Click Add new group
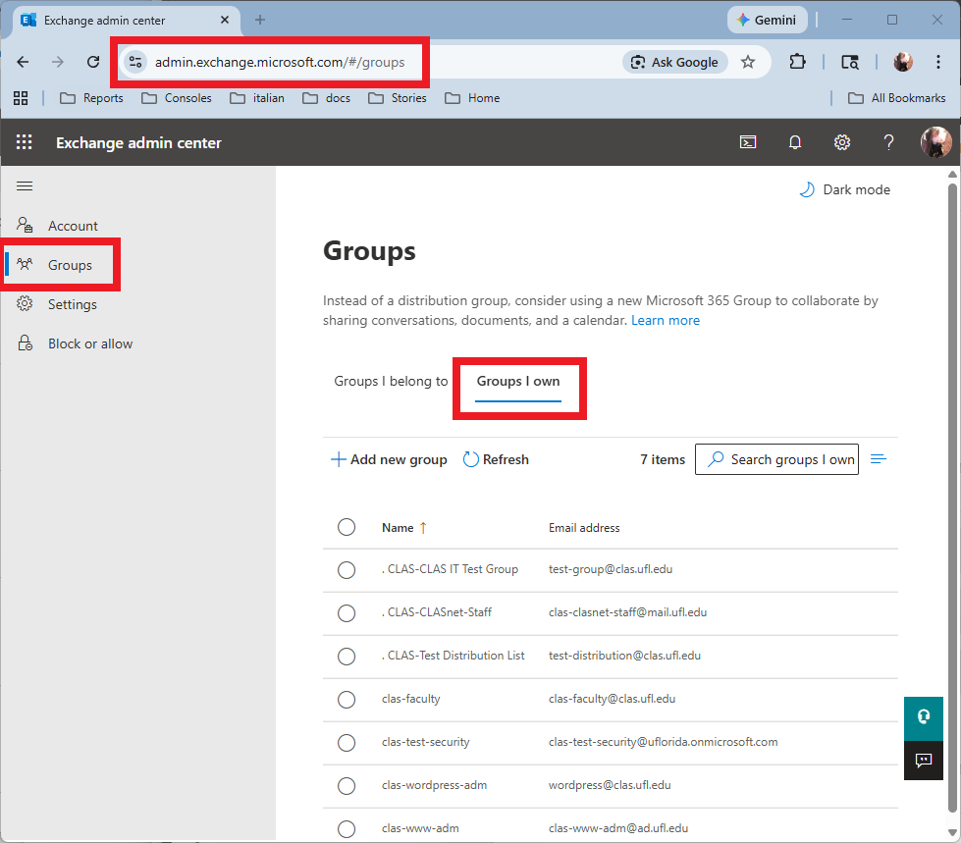Viewport: 961px width, 843px height. click(389, 459)
